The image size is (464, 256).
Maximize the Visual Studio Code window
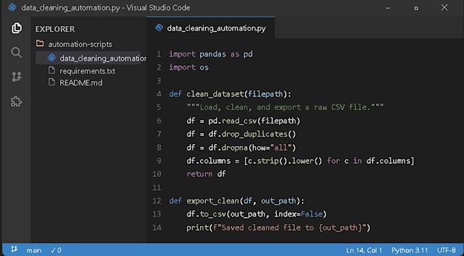[416, 8]
